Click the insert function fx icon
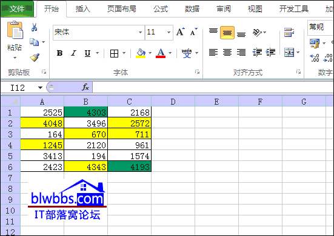Screen dimensions: 334x236 click(x=85, y=87)
